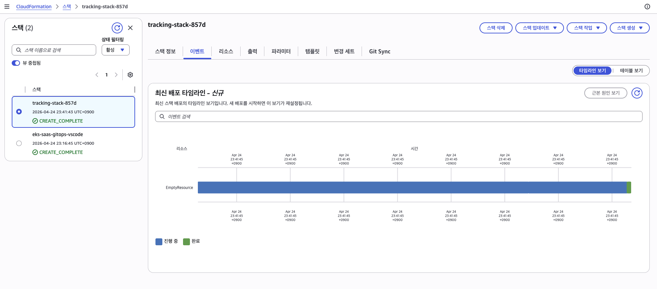Viewport: 657px width, 289px height.
Task: Click the in-progress blue legend swatch
Action: point(159,241)
